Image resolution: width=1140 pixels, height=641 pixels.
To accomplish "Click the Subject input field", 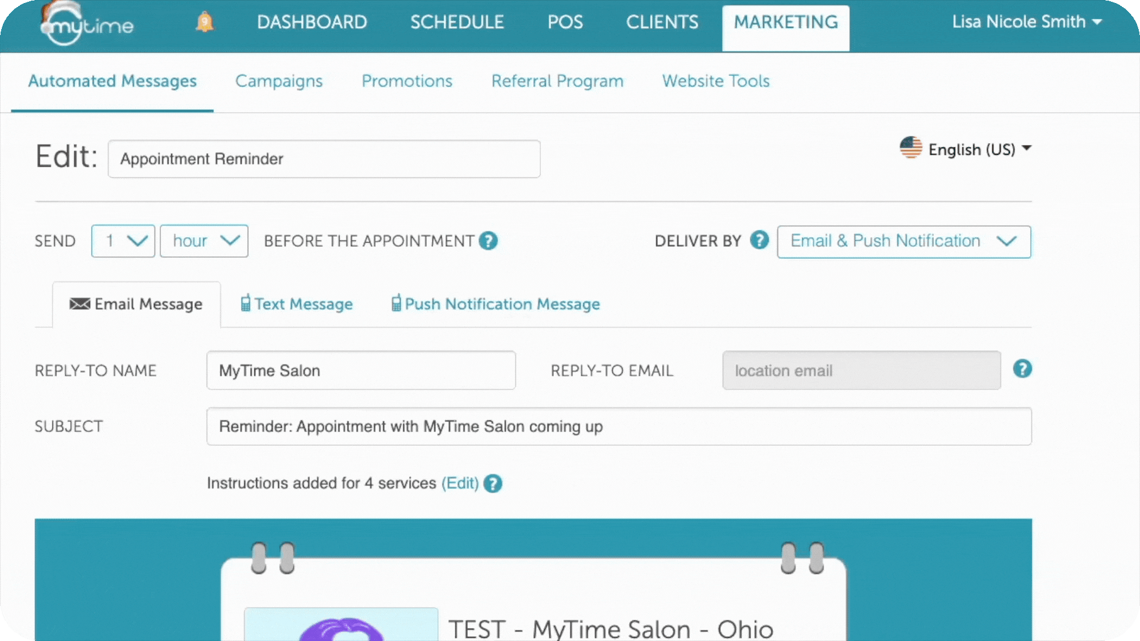I will click(619, 426).
